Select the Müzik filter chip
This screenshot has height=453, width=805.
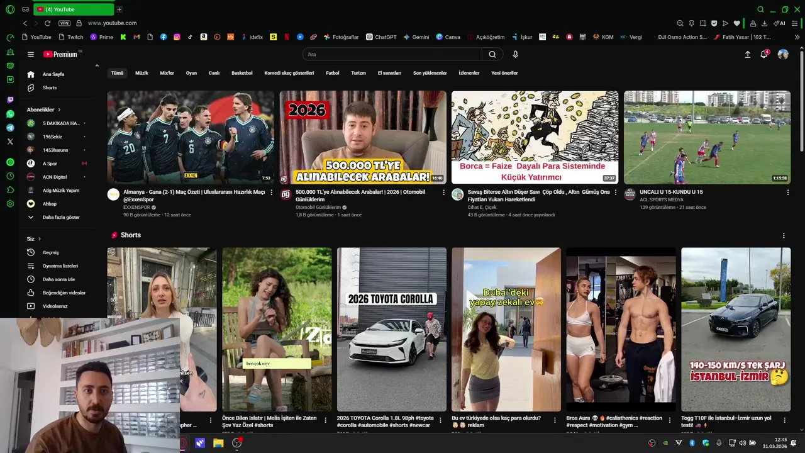[142, 73]
